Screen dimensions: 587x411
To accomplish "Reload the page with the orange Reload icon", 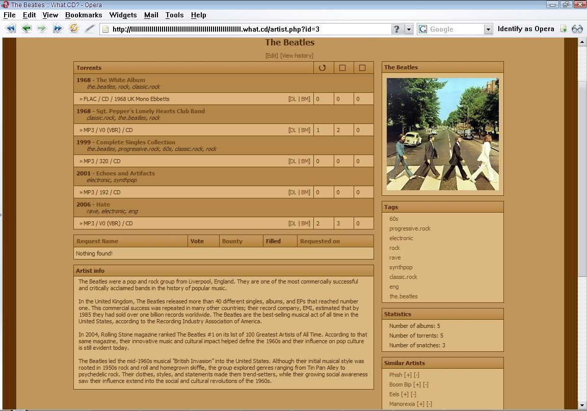I will click(74, 28).
